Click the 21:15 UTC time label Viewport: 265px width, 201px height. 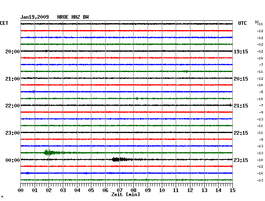click(241, 106)
